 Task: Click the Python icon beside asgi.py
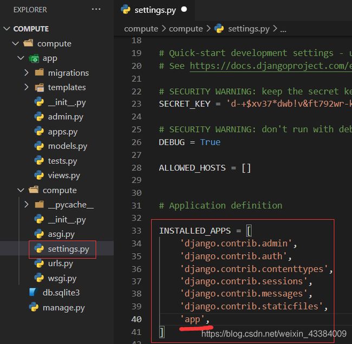pyautogui.click(x=39, y=234)
